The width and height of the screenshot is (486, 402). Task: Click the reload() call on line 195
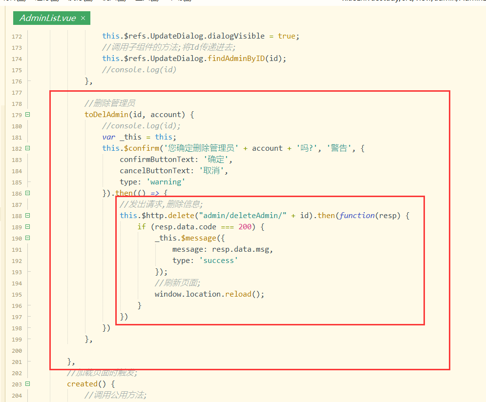pos(238,294)
